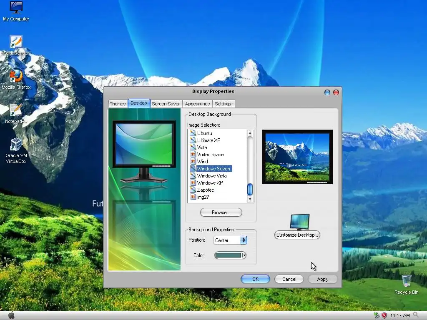The image size is (427, 320).
Task: Select the Foxit Reader desktop shortcut
Action: point(16,45)
